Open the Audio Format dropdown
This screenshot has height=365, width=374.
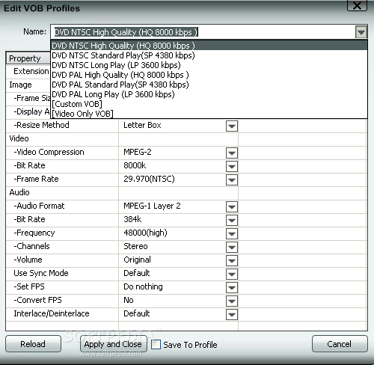(x=232, y=206)
